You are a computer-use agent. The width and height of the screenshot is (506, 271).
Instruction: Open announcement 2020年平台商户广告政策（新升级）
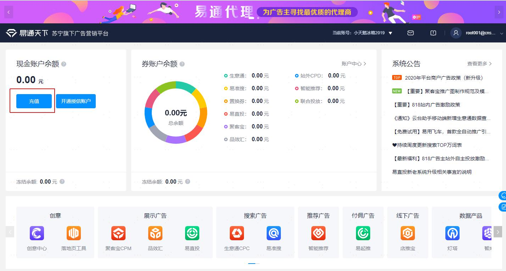tap(444, 78)
